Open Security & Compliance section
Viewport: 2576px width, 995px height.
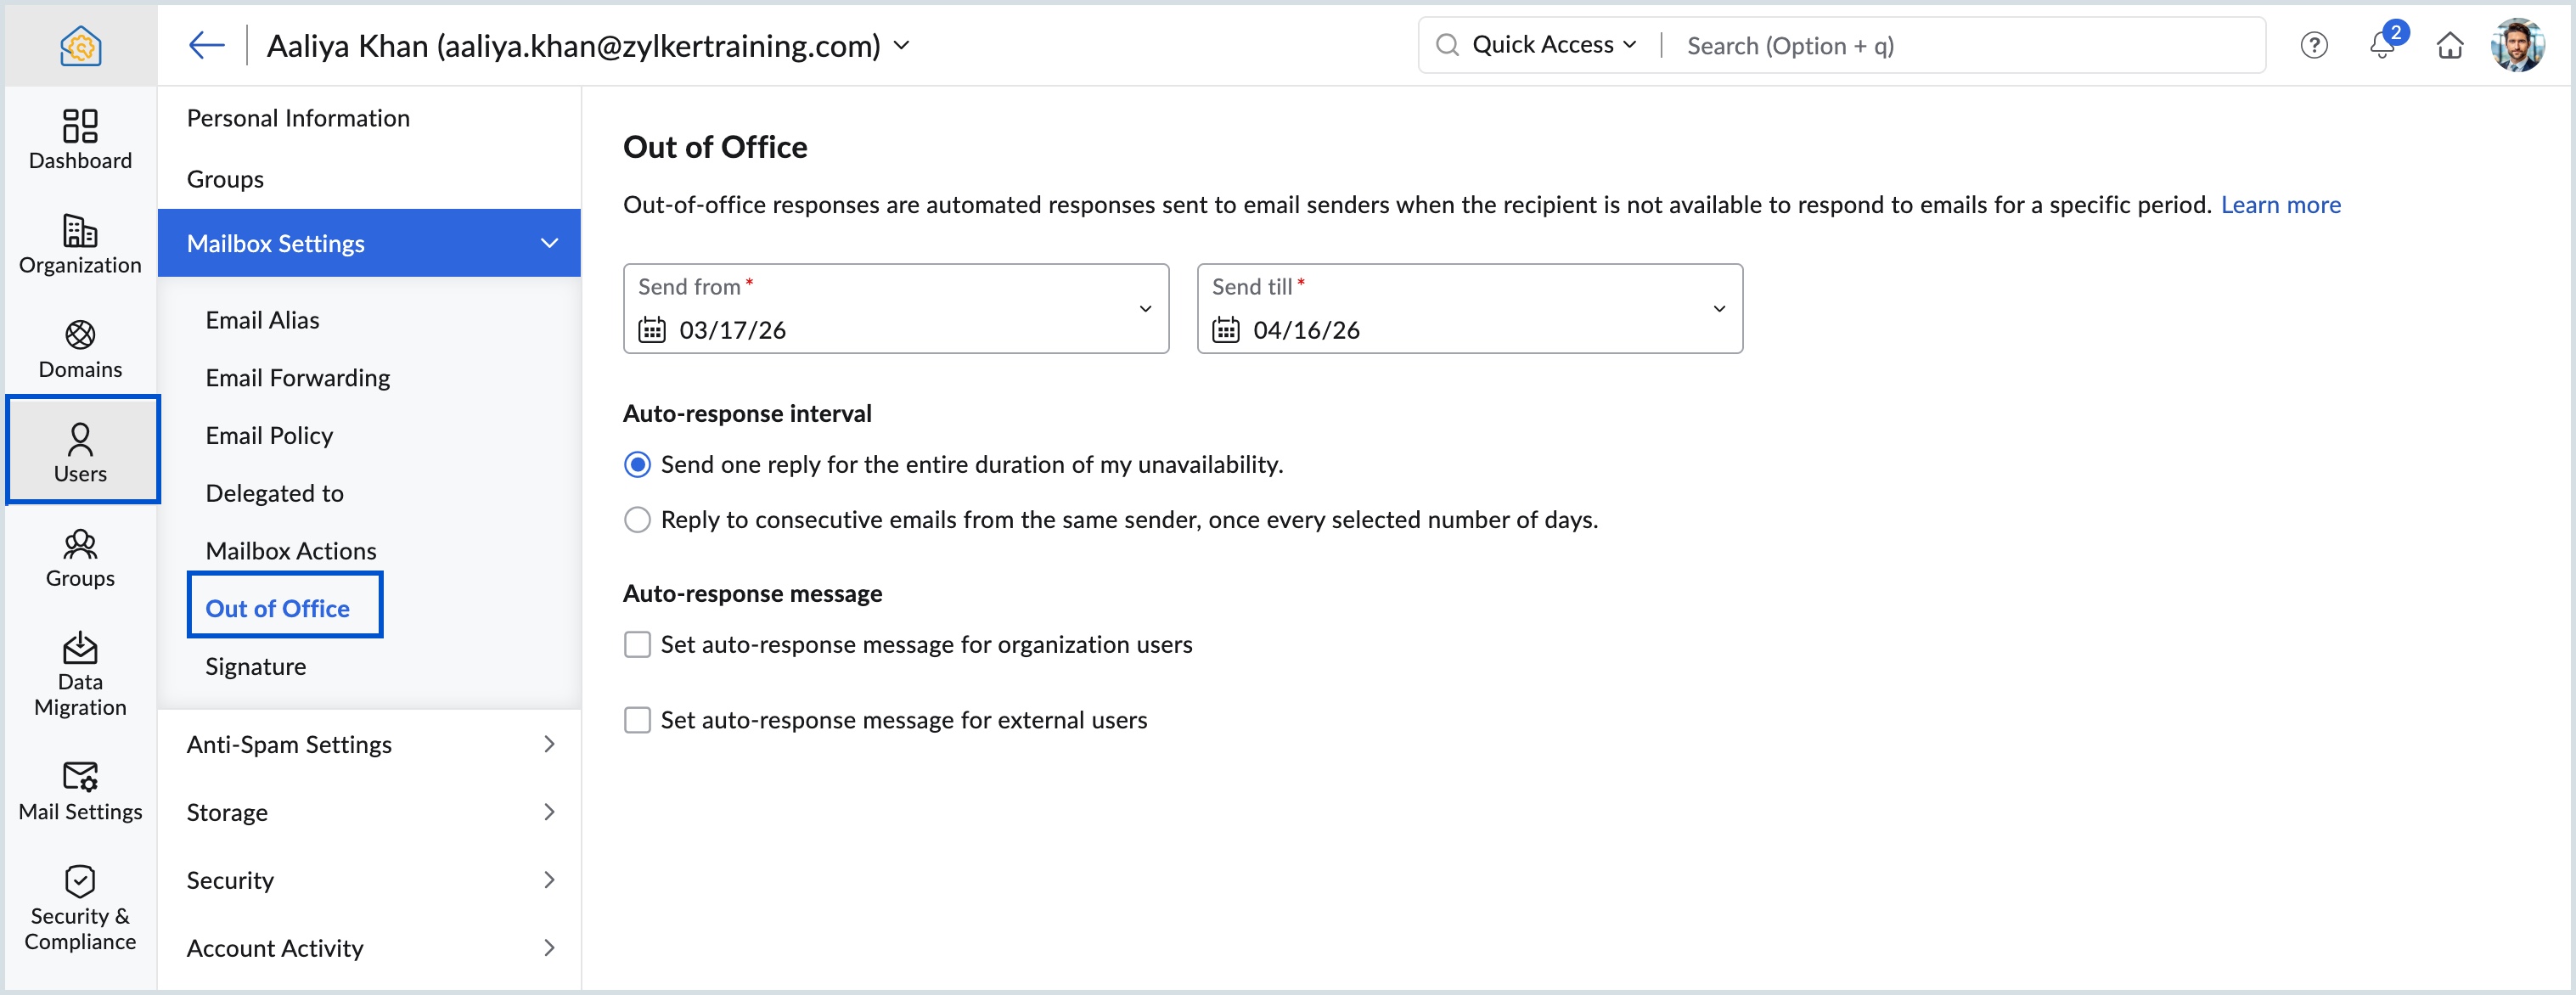(80, 908)
